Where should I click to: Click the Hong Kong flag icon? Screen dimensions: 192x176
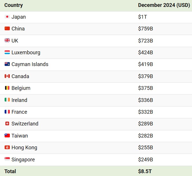[x=7, y=148]
